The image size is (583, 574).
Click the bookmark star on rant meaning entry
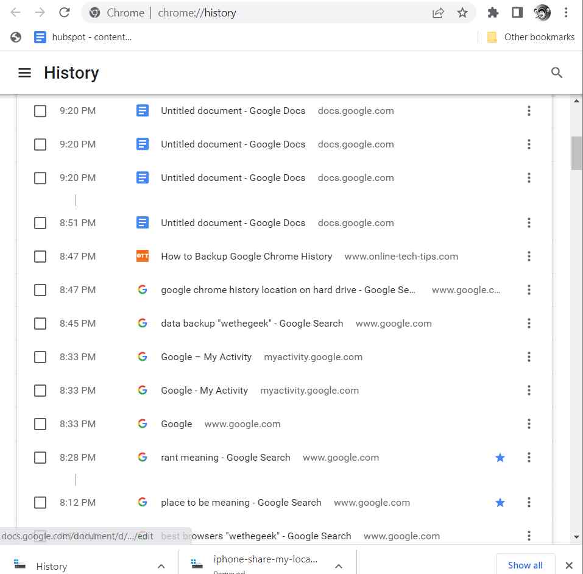500,457
